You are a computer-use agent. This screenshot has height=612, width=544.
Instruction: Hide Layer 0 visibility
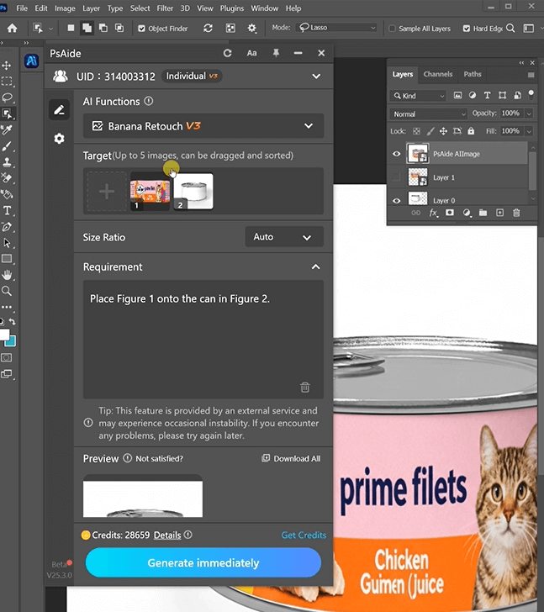pos(397,201)
